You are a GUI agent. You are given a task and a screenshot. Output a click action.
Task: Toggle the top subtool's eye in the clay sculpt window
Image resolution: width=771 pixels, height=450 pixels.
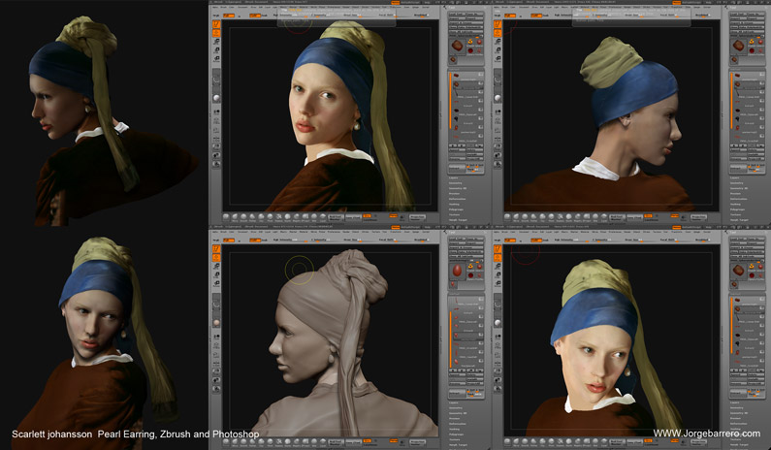[x=481, y=299]
